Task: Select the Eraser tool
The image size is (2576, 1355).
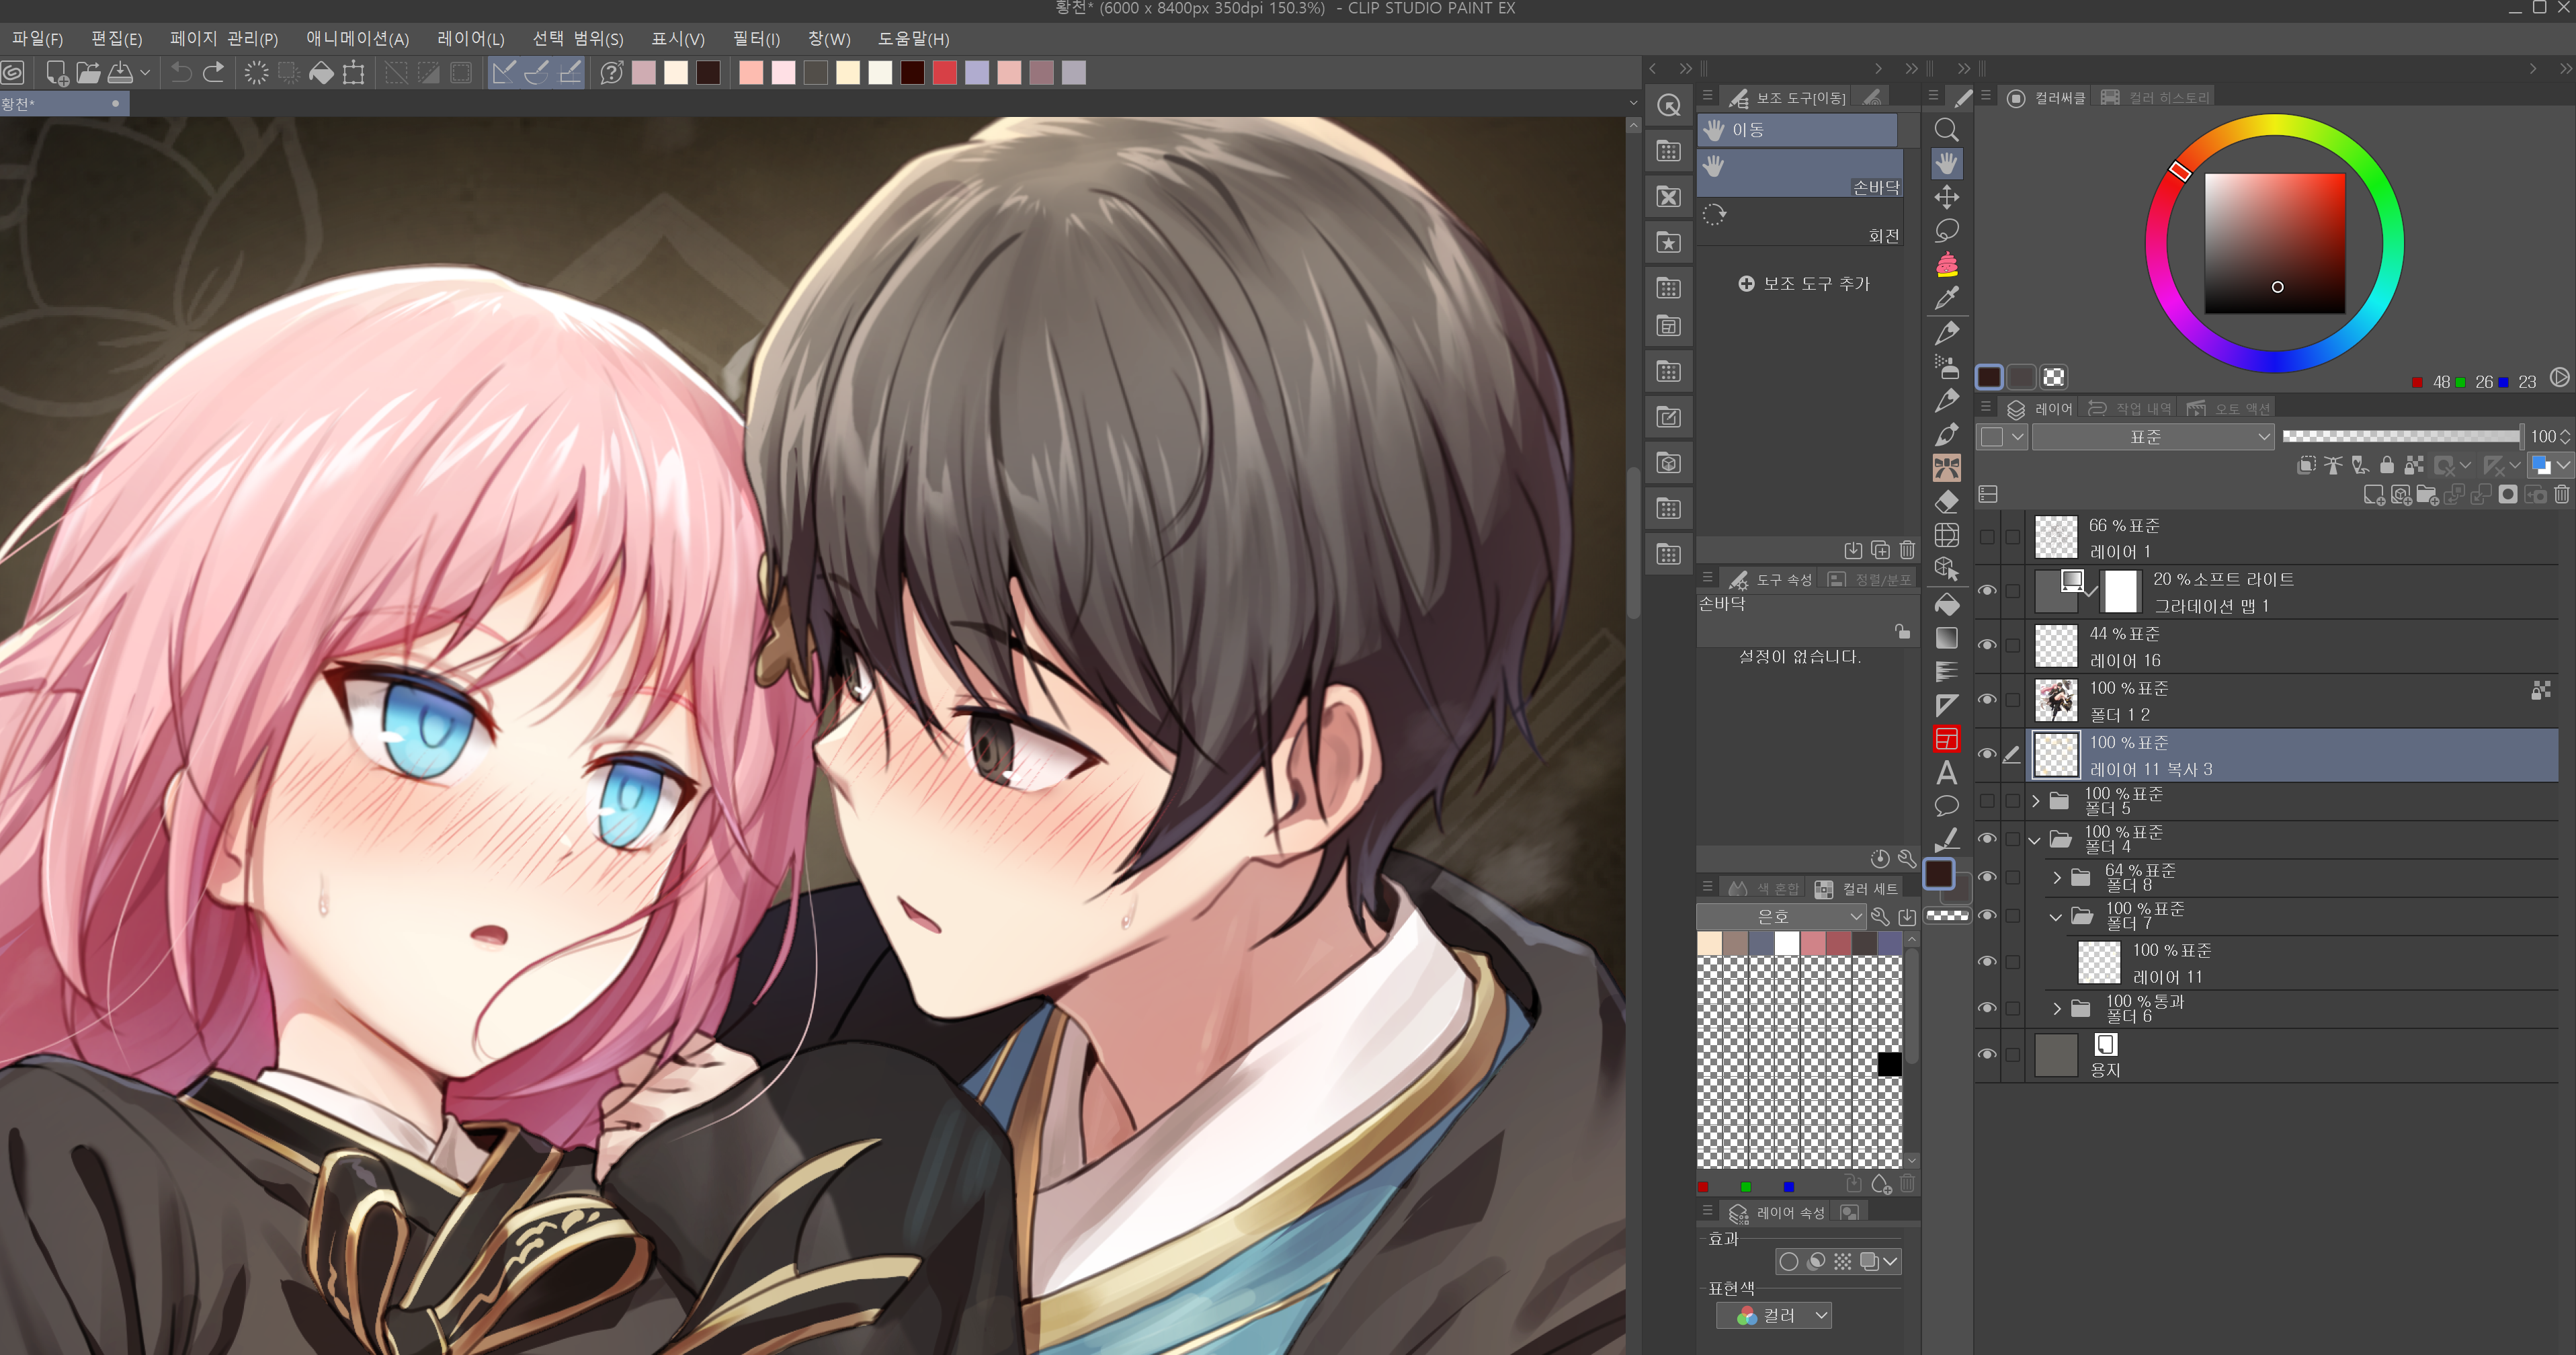Action: (x=1946, y=502)
